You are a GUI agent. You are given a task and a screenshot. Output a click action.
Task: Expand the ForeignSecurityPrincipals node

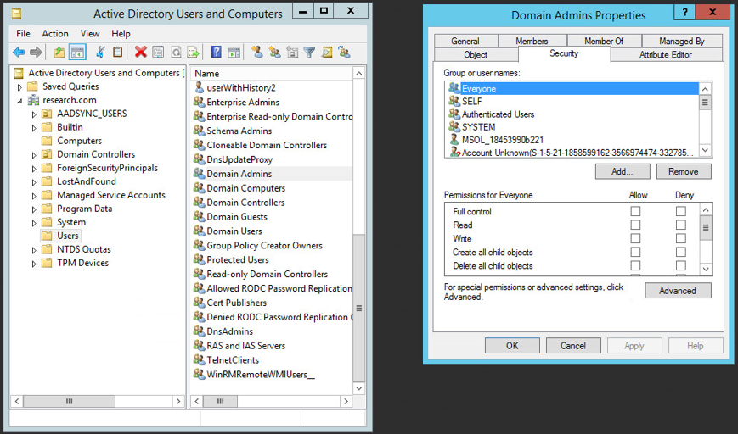34,169
